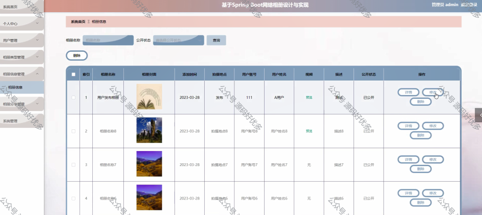Check the checkbox for row 3
The image size is (482, 215).
point(73,165)
